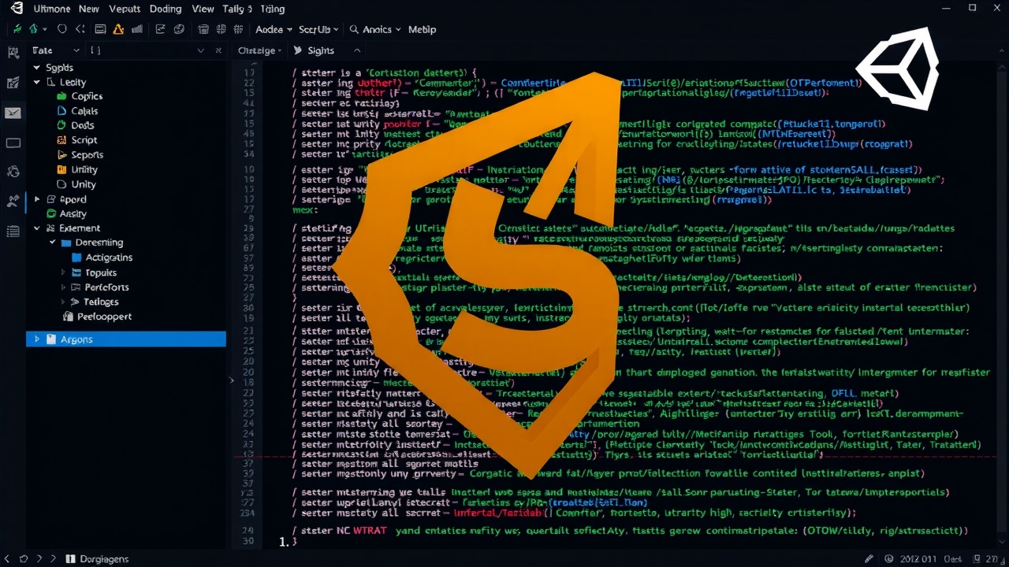Expand the Perteforts node

coord(64,287)
